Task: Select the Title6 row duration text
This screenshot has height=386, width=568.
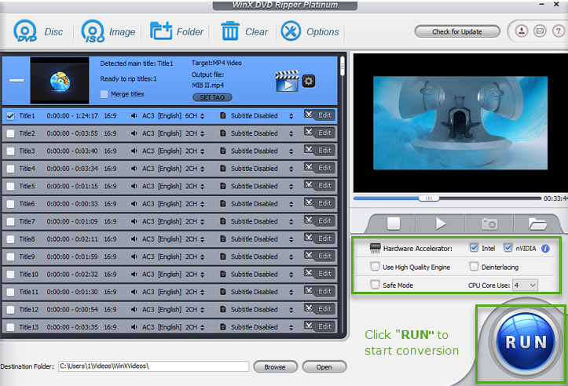Action: pos(72,204)
